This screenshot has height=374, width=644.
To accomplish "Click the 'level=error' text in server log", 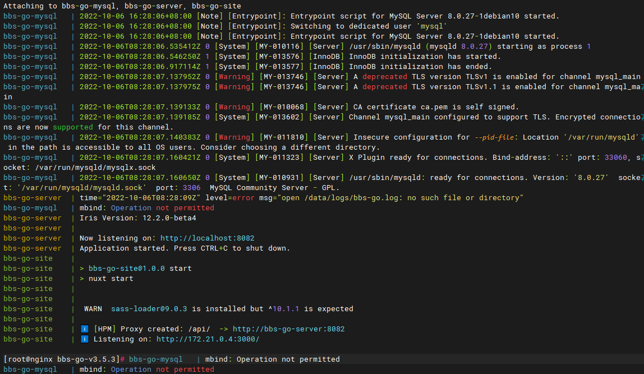I will (230, 198).
